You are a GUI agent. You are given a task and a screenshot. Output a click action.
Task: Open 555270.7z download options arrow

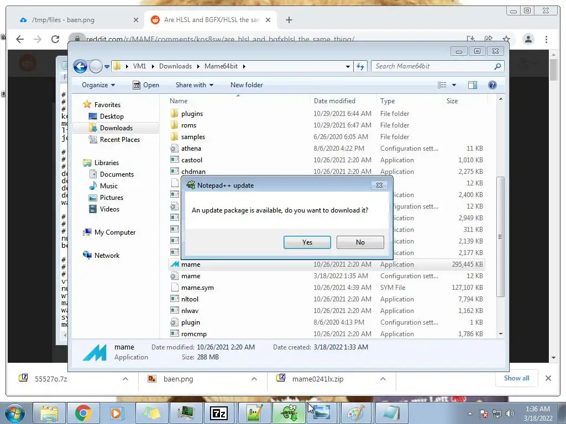(x=125, y=379)
